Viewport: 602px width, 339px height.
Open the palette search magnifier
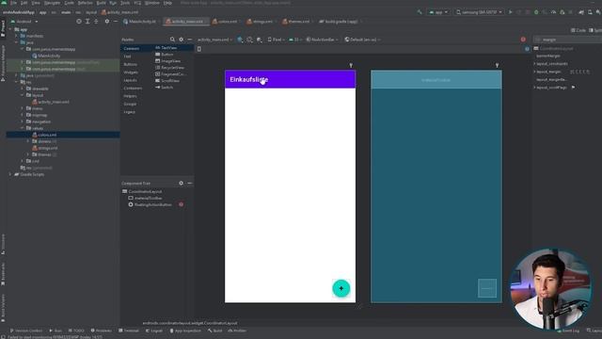[172, 40]
